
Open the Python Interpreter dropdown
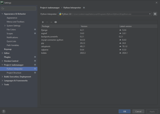[105, 14]
